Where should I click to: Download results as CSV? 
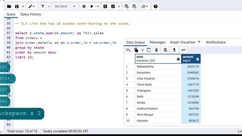174,50
